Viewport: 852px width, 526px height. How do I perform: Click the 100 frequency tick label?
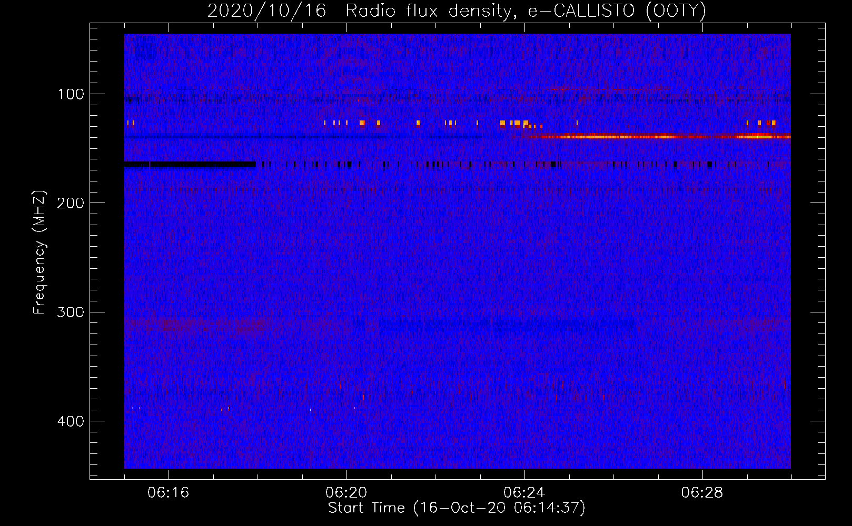click(71, 94)
